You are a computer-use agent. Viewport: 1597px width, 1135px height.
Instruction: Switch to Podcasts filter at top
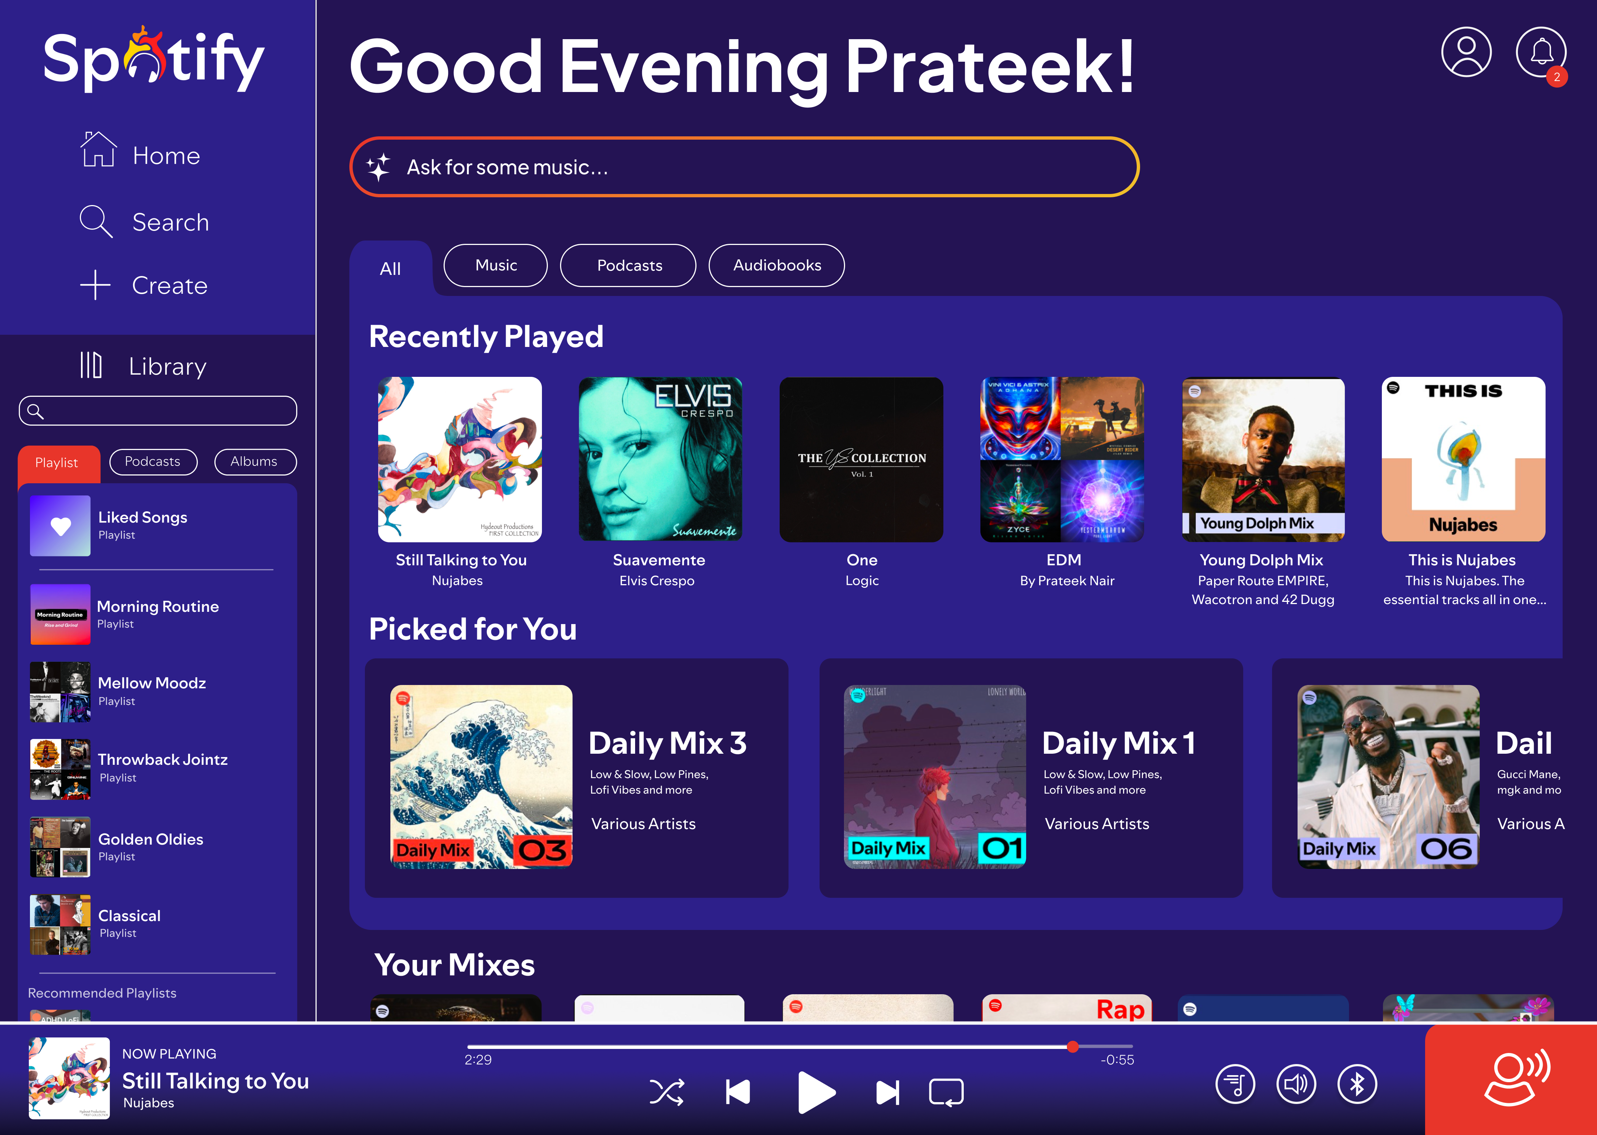pos(628,266)
